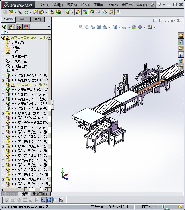Click the SolidWorks Resources home icon
The height and width of the screenshot is (210, 185).
click(181, 36)
